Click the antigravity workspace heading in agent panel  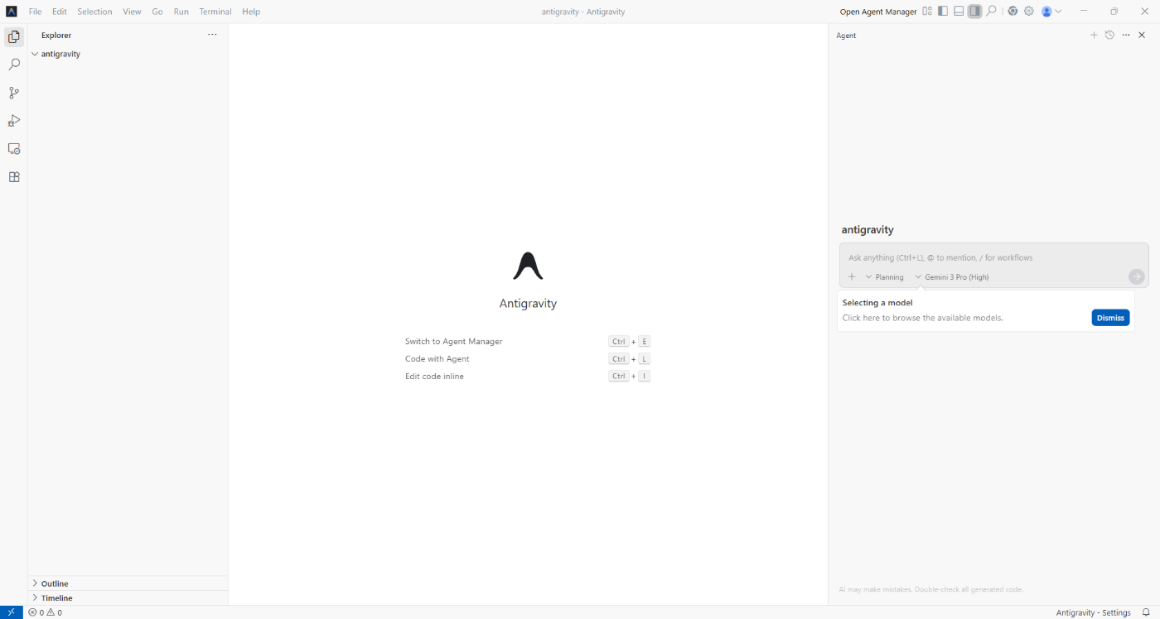[x=868, y=230]
